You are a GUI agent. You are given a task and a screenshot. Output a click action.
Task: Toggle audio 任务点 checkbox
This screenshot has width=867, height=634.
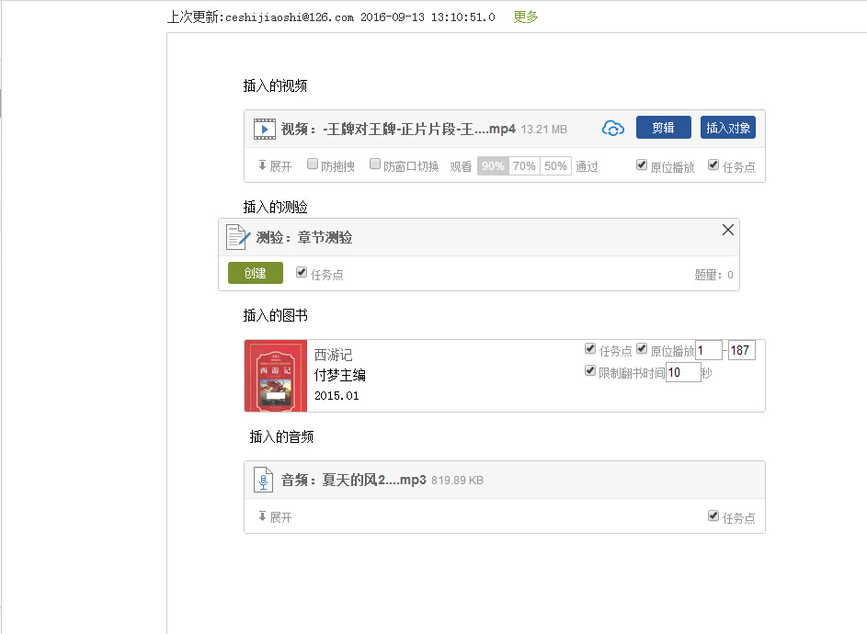[x=713, y=515]
